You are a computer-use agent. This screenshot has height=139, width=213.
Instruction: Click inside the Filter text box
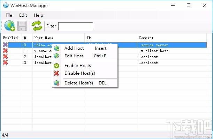pyautogui.click(x=76, y=26)
